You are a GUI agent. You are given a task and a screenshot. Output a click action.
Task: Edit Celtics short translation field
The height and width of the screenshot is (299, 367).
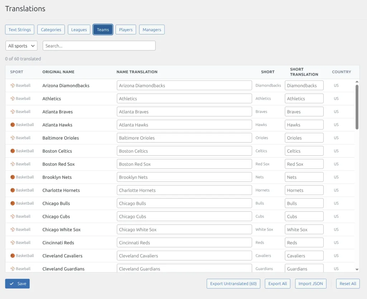tap(304, 151)
